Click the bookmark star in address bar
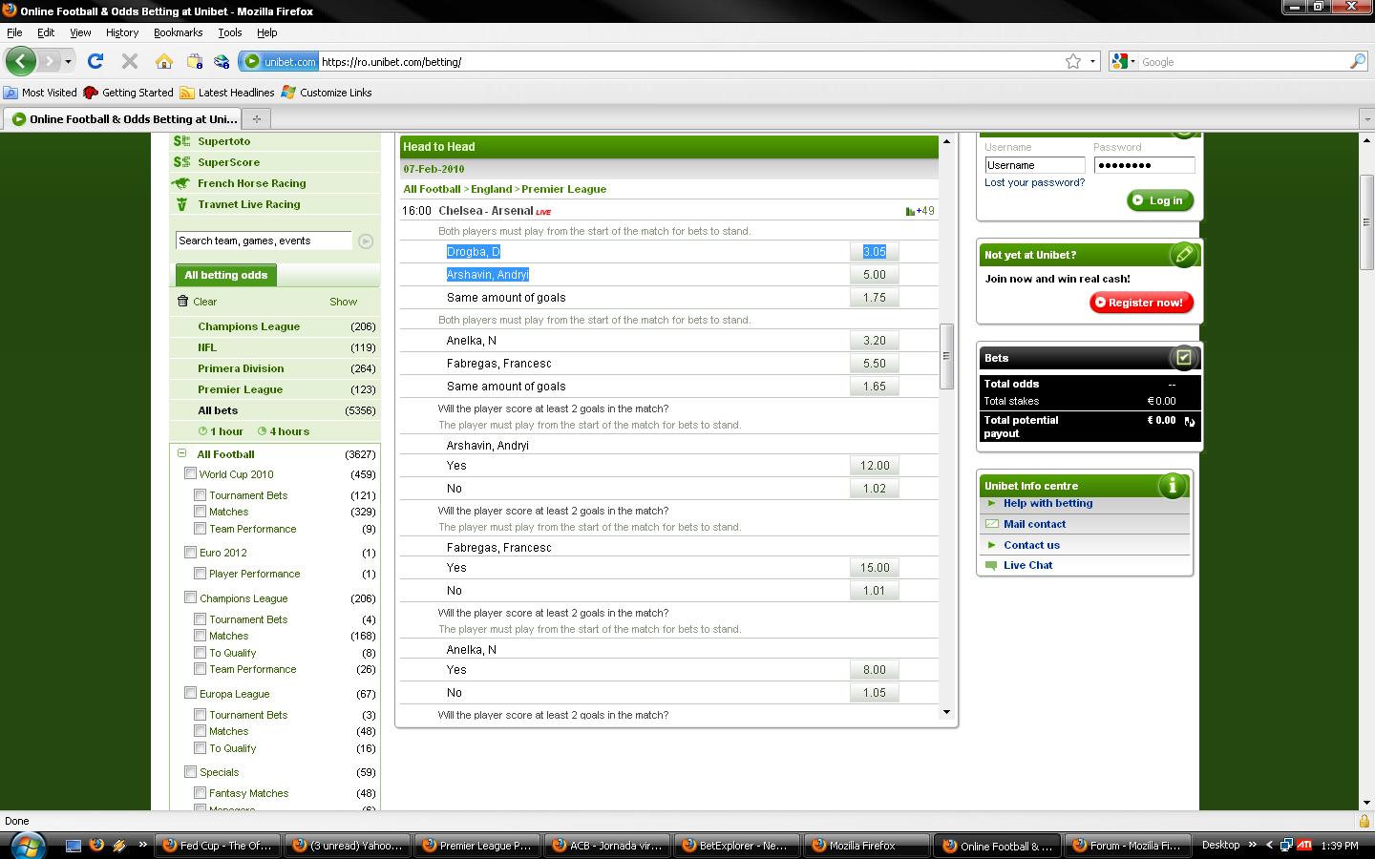The image size is (1375, 859). coord(1073,61)
